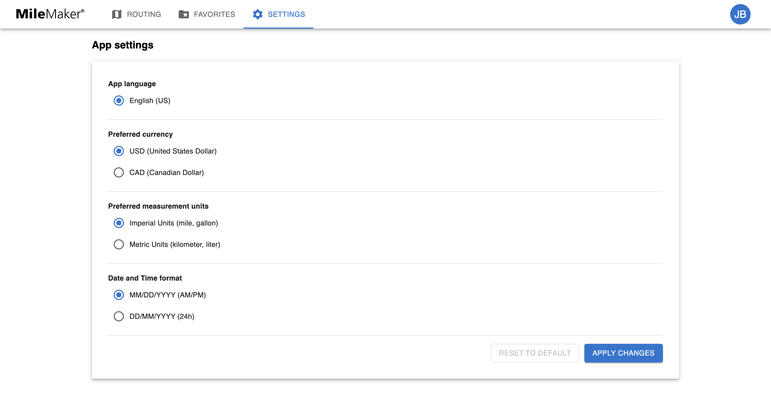Screen dimensions: 771x403
Task: Switch to the FAVORITES tab
Action: pyautogui.click(x=207, y=14)
